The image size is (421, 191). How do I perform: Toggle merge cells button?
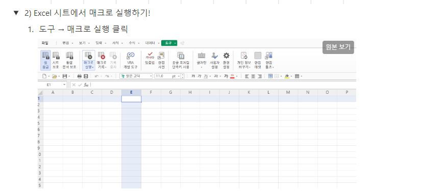point(270,76)
